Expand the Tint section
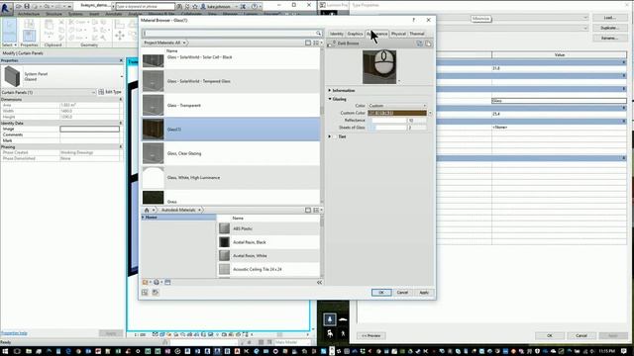Screen dimensions: 634x356 (x=330, y=136)
